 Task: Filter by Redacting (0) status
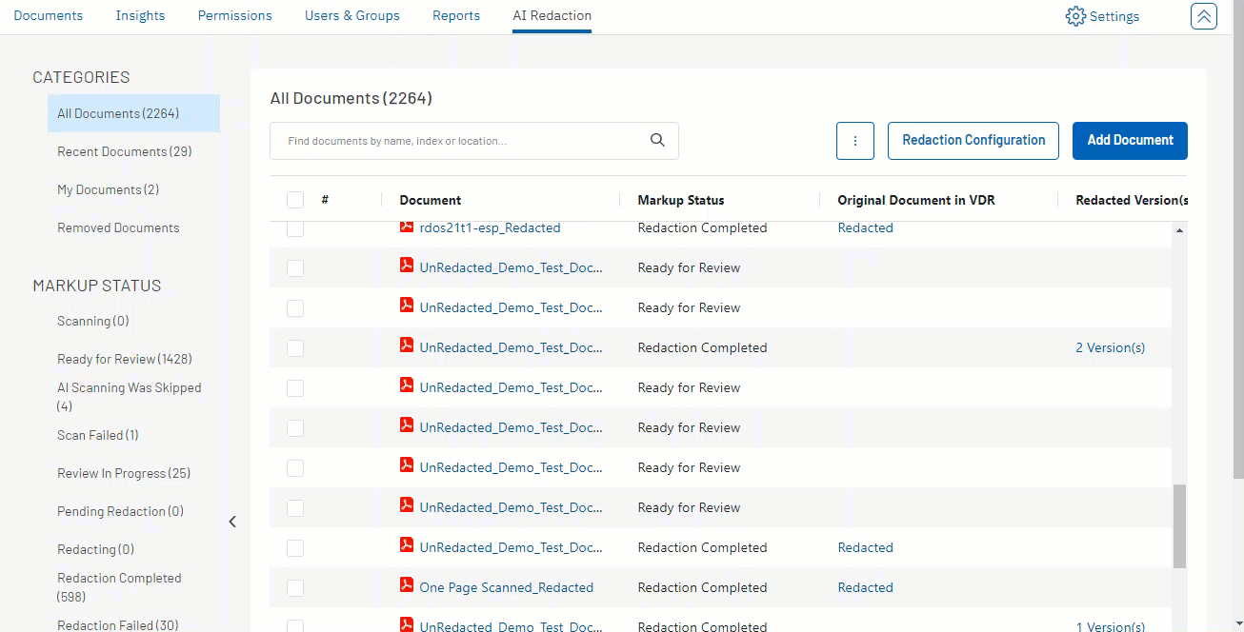tap(95, 549)
